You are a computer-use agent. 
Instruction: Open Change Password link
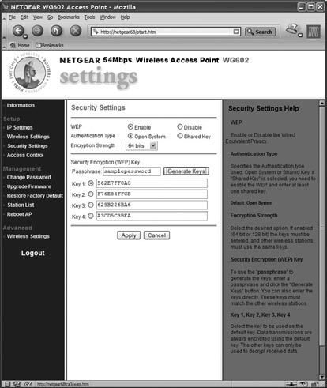28,177
